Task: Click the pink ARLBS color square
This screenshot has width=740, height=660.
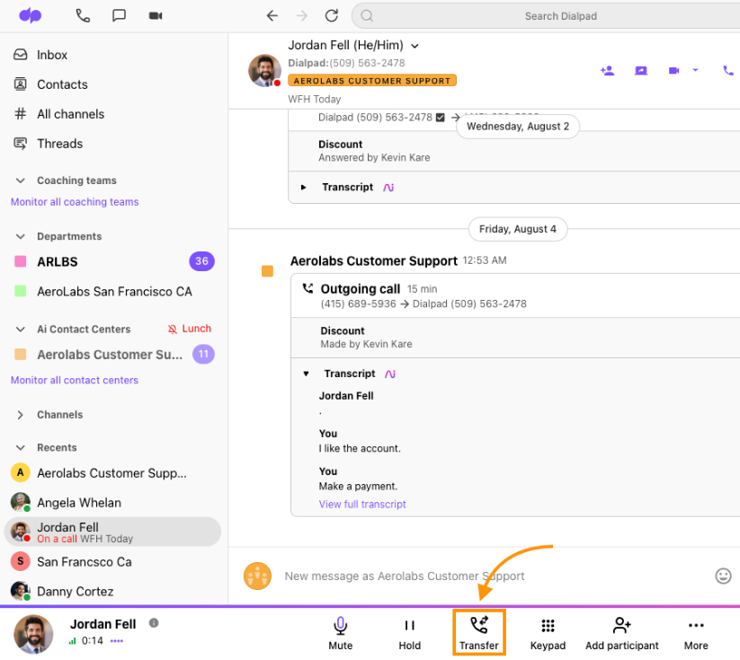Action: click(x=21, y=261)
